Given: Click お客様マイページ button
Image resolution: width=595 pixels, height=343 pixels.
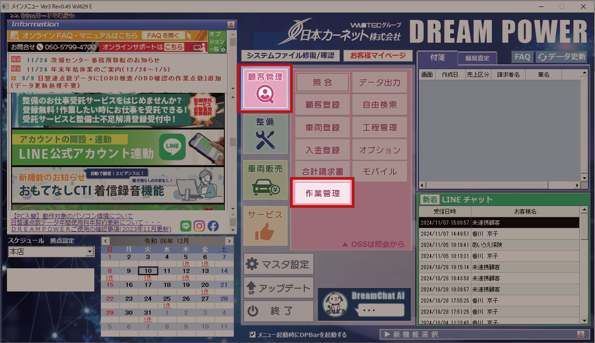Looking at the screenshot, I should [x=378, y=56].
